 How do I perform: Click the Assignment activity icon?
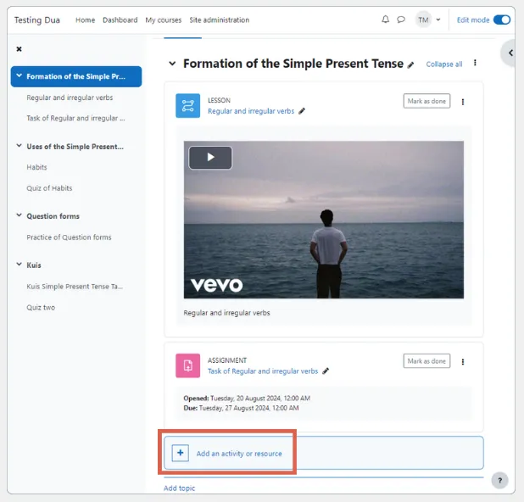188,365
